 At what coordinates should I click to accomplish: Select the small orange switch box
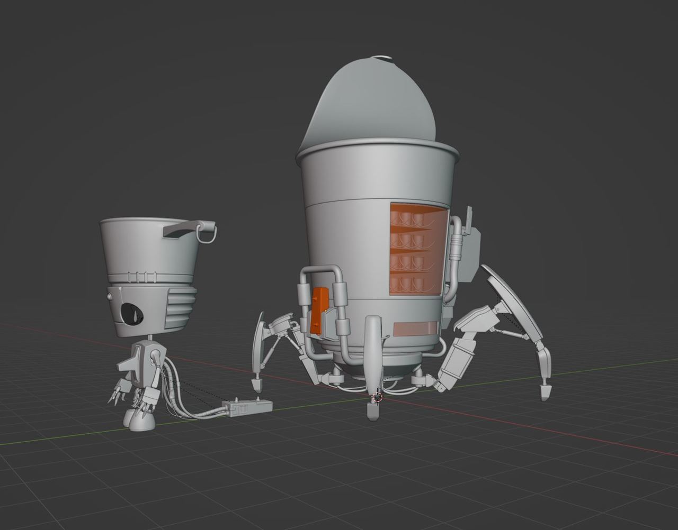pyautogui.click(x=319, y=309)
